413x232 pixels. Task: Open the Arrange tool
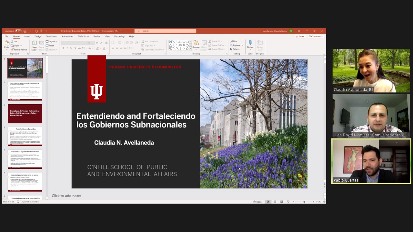[196, 45]
